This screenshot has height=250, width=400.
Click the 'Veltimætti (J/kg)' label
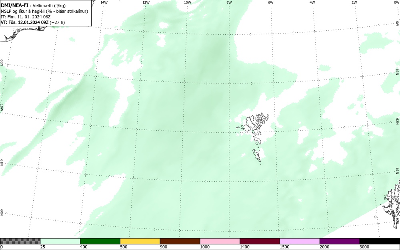49,6
